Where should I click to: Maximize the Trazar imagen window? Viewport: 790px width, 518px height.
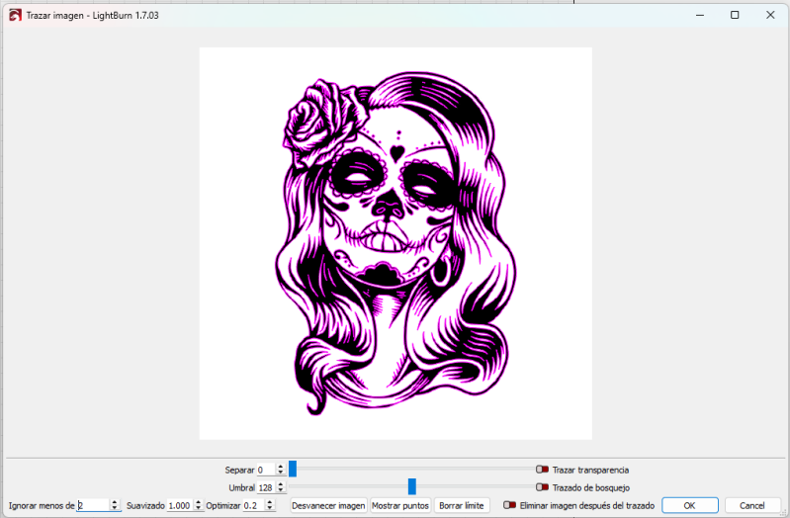point(735,15)
